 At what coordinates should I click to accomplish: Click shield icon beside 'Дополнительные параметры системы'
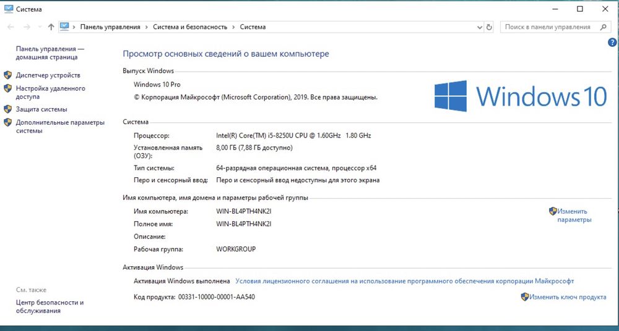point(7,122)
